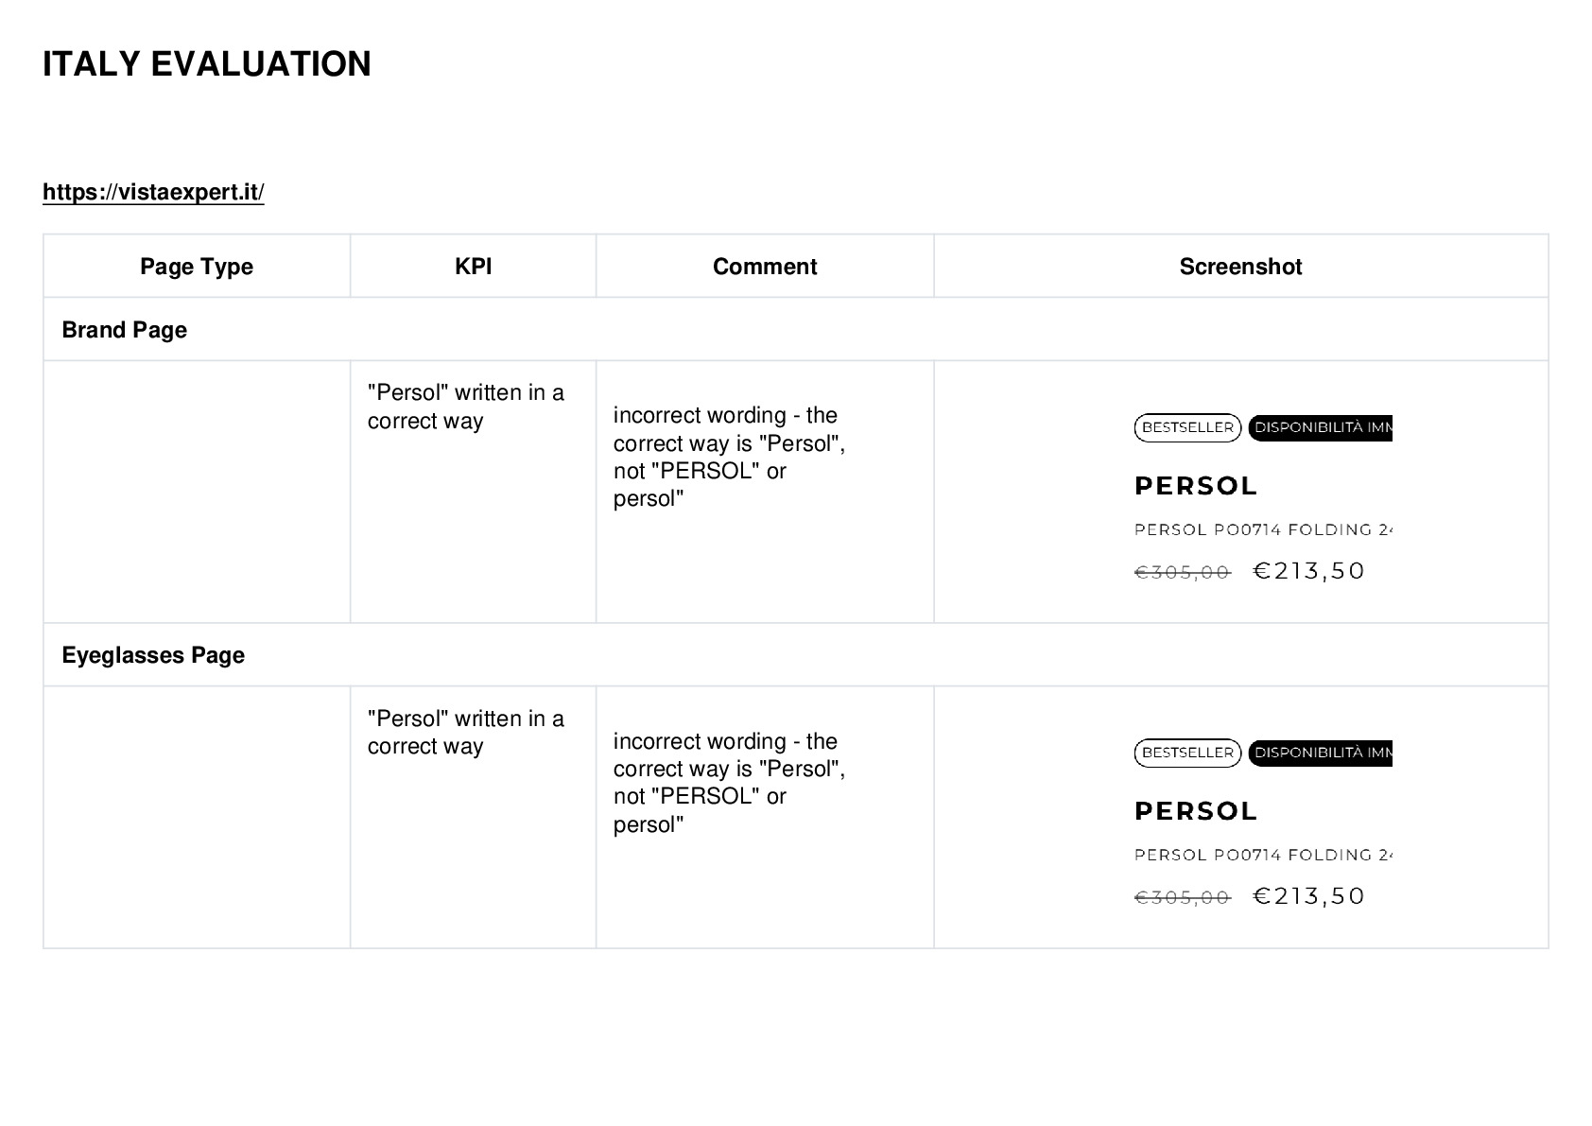Click black DISPONIBILITÀ badge in Brand Page screenshot
The image size is (1592, 1126).
point(1321,427)
